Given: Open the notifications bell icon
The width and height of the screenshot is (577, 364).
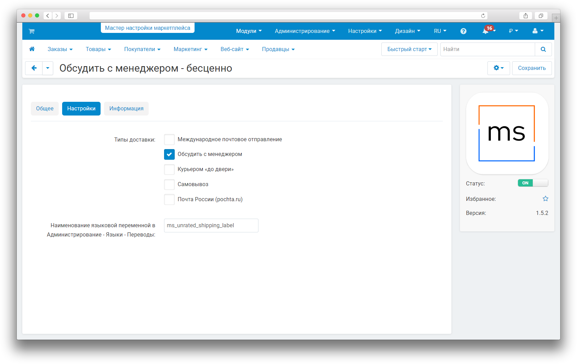Looking at the screenshot, I should 485,31.
